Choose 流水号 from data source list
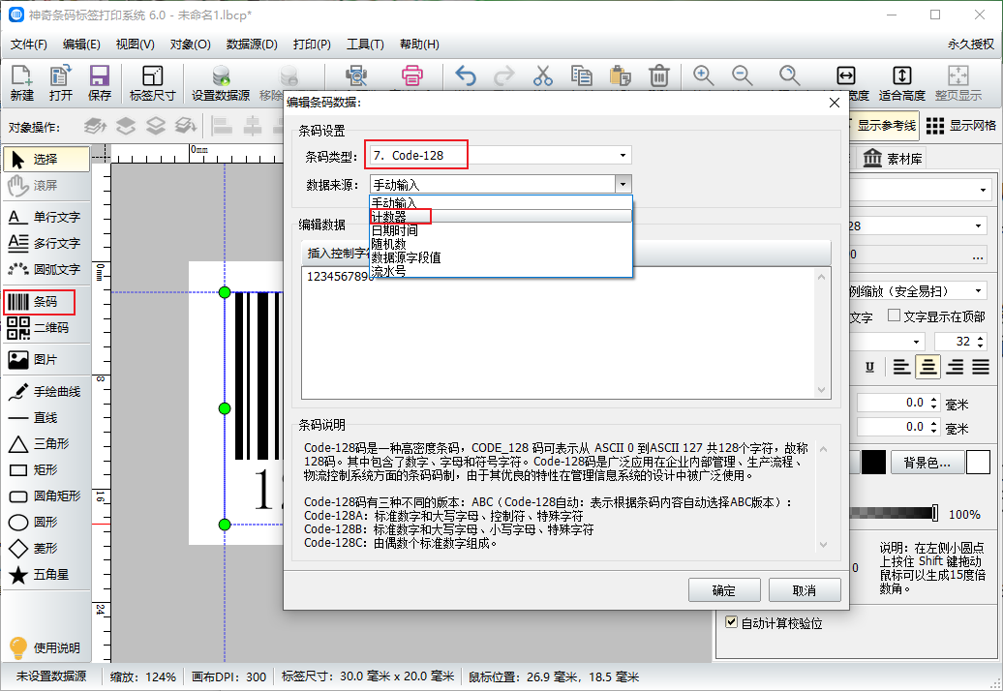This screenshot has height=691, width=1003. [501, 271]
